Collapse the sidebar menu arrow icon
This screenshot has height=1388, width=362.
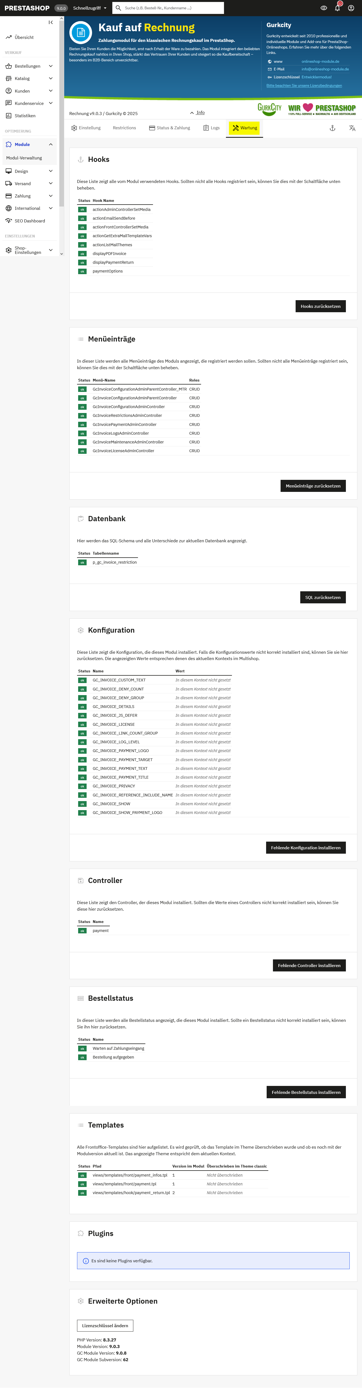click(51, 22)
